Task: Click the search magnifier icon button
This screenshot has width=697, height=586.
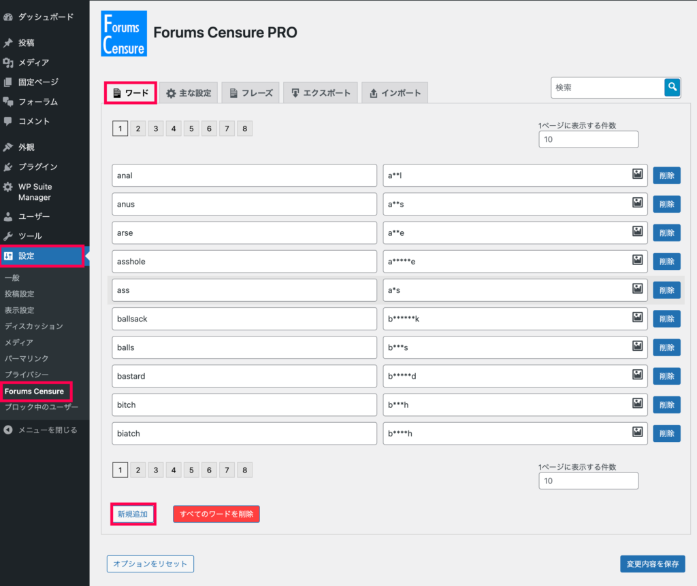Action: [x=672, y=87]
